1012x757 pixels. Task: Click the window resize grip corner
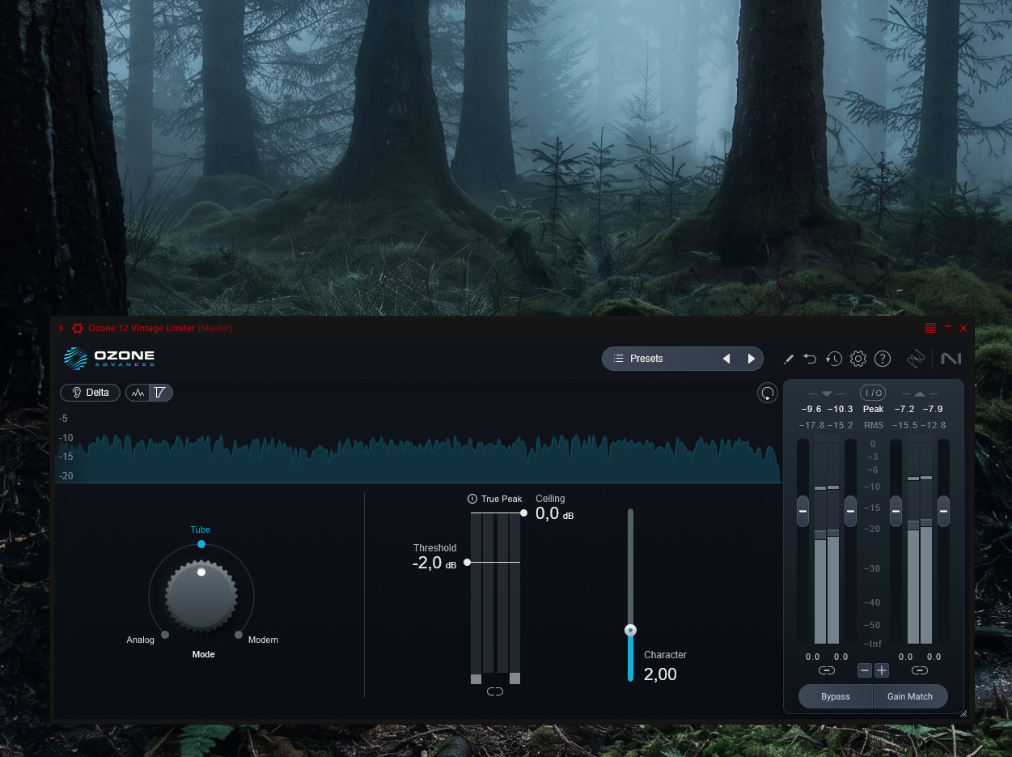(963, 713)
